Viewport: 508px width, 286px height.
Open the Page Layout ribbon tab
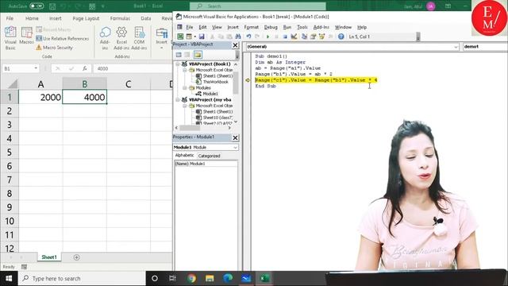tap(86, 18)
